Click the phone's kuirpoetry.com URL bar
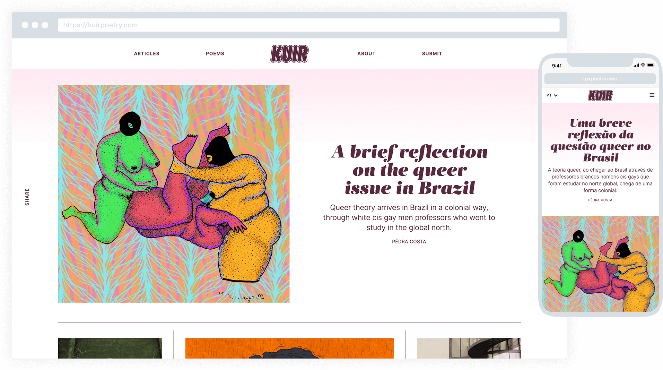Image resolution: width=663 pixels, height=370 pixels. pos(600,79)
